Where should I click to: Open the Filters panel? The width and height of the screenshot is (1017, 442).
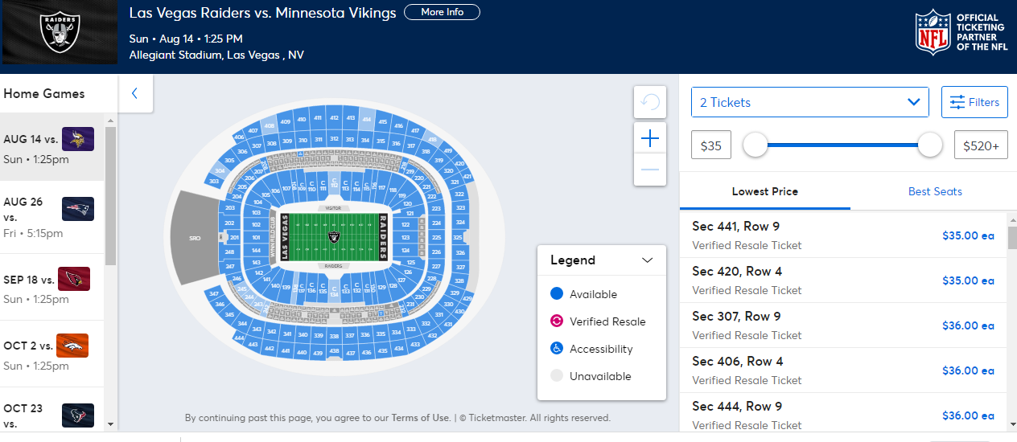point(974,102)
